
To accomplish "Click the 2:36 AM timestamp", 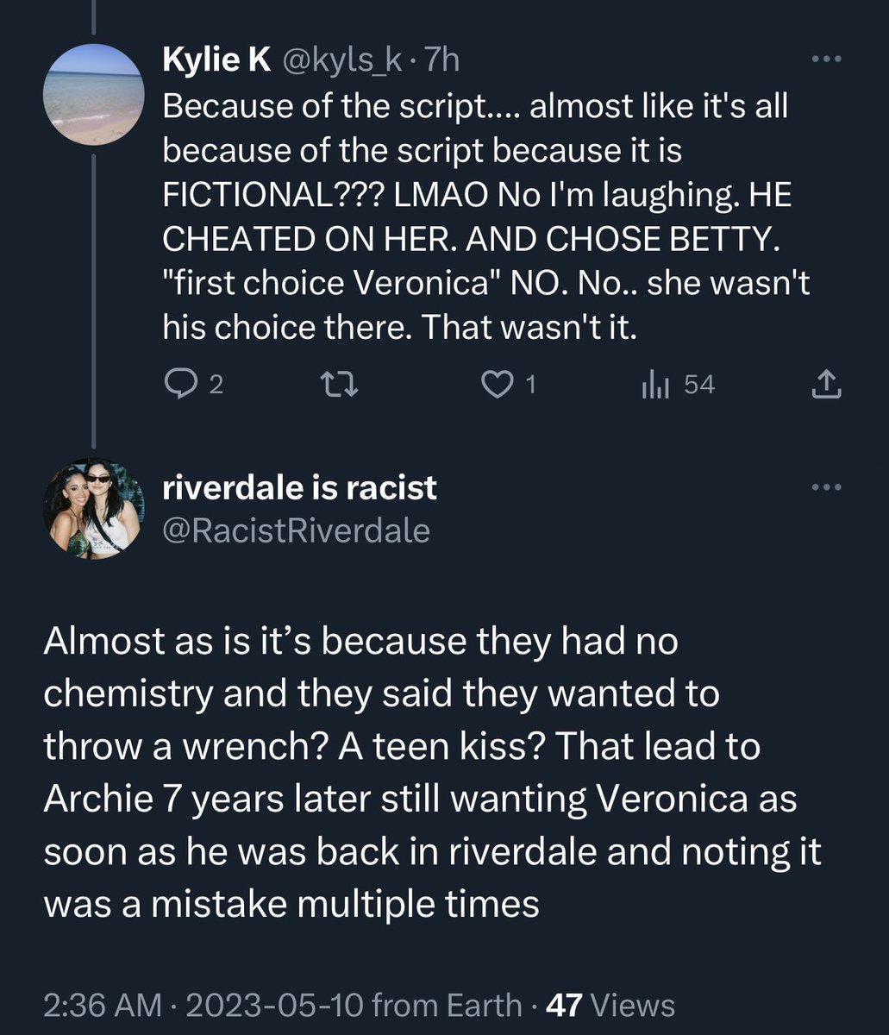I will [x=102, y=1005].
